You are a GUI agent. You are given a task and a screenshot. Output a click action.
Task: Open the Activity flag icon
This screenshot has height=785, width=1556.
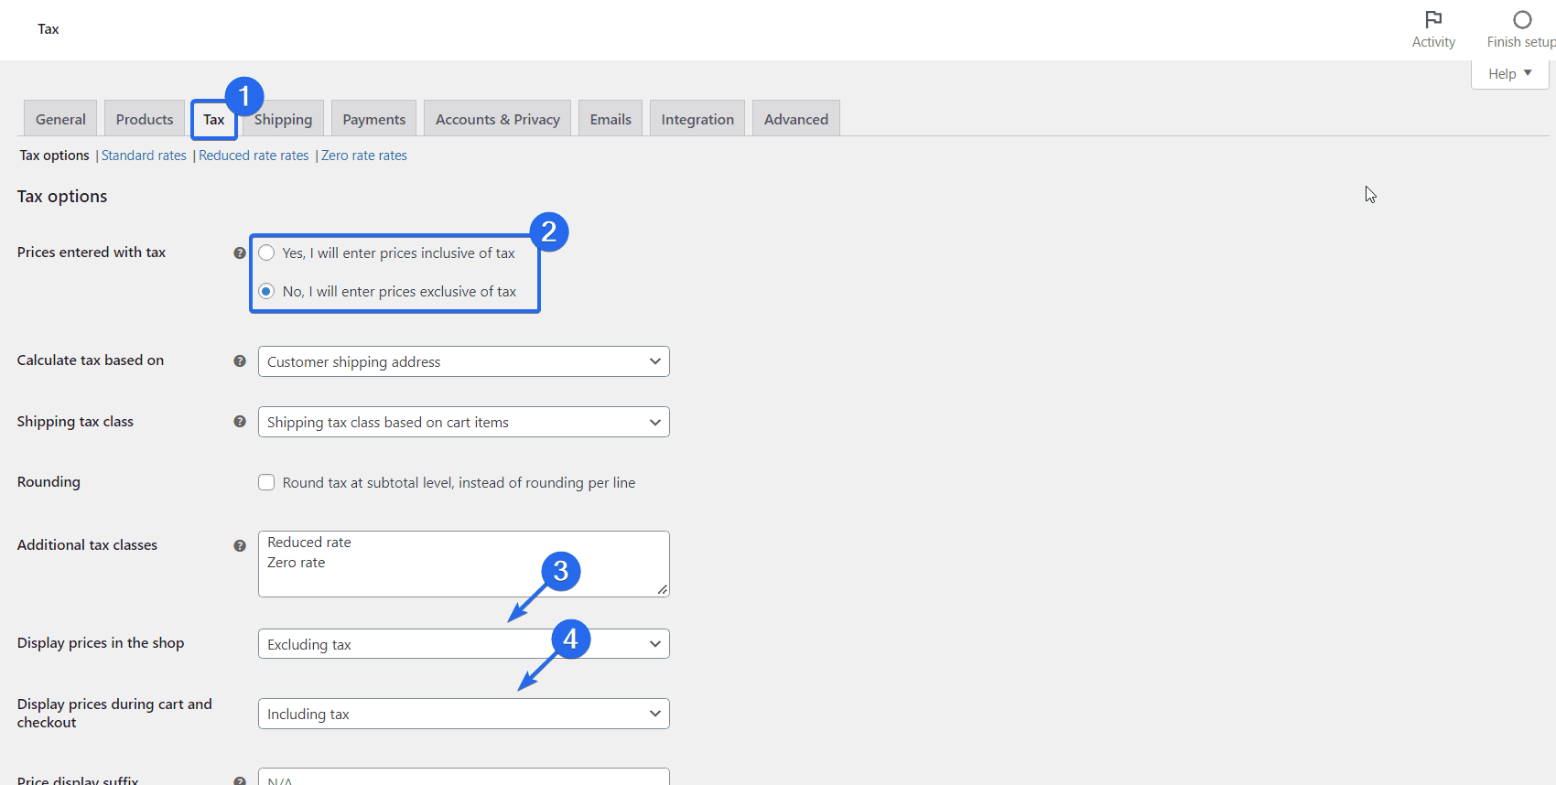1433,19
